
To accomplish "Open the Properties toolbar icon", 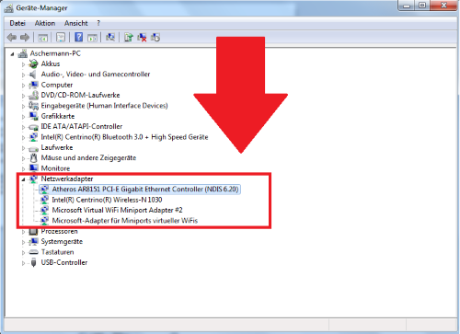I will click(61, 38).
